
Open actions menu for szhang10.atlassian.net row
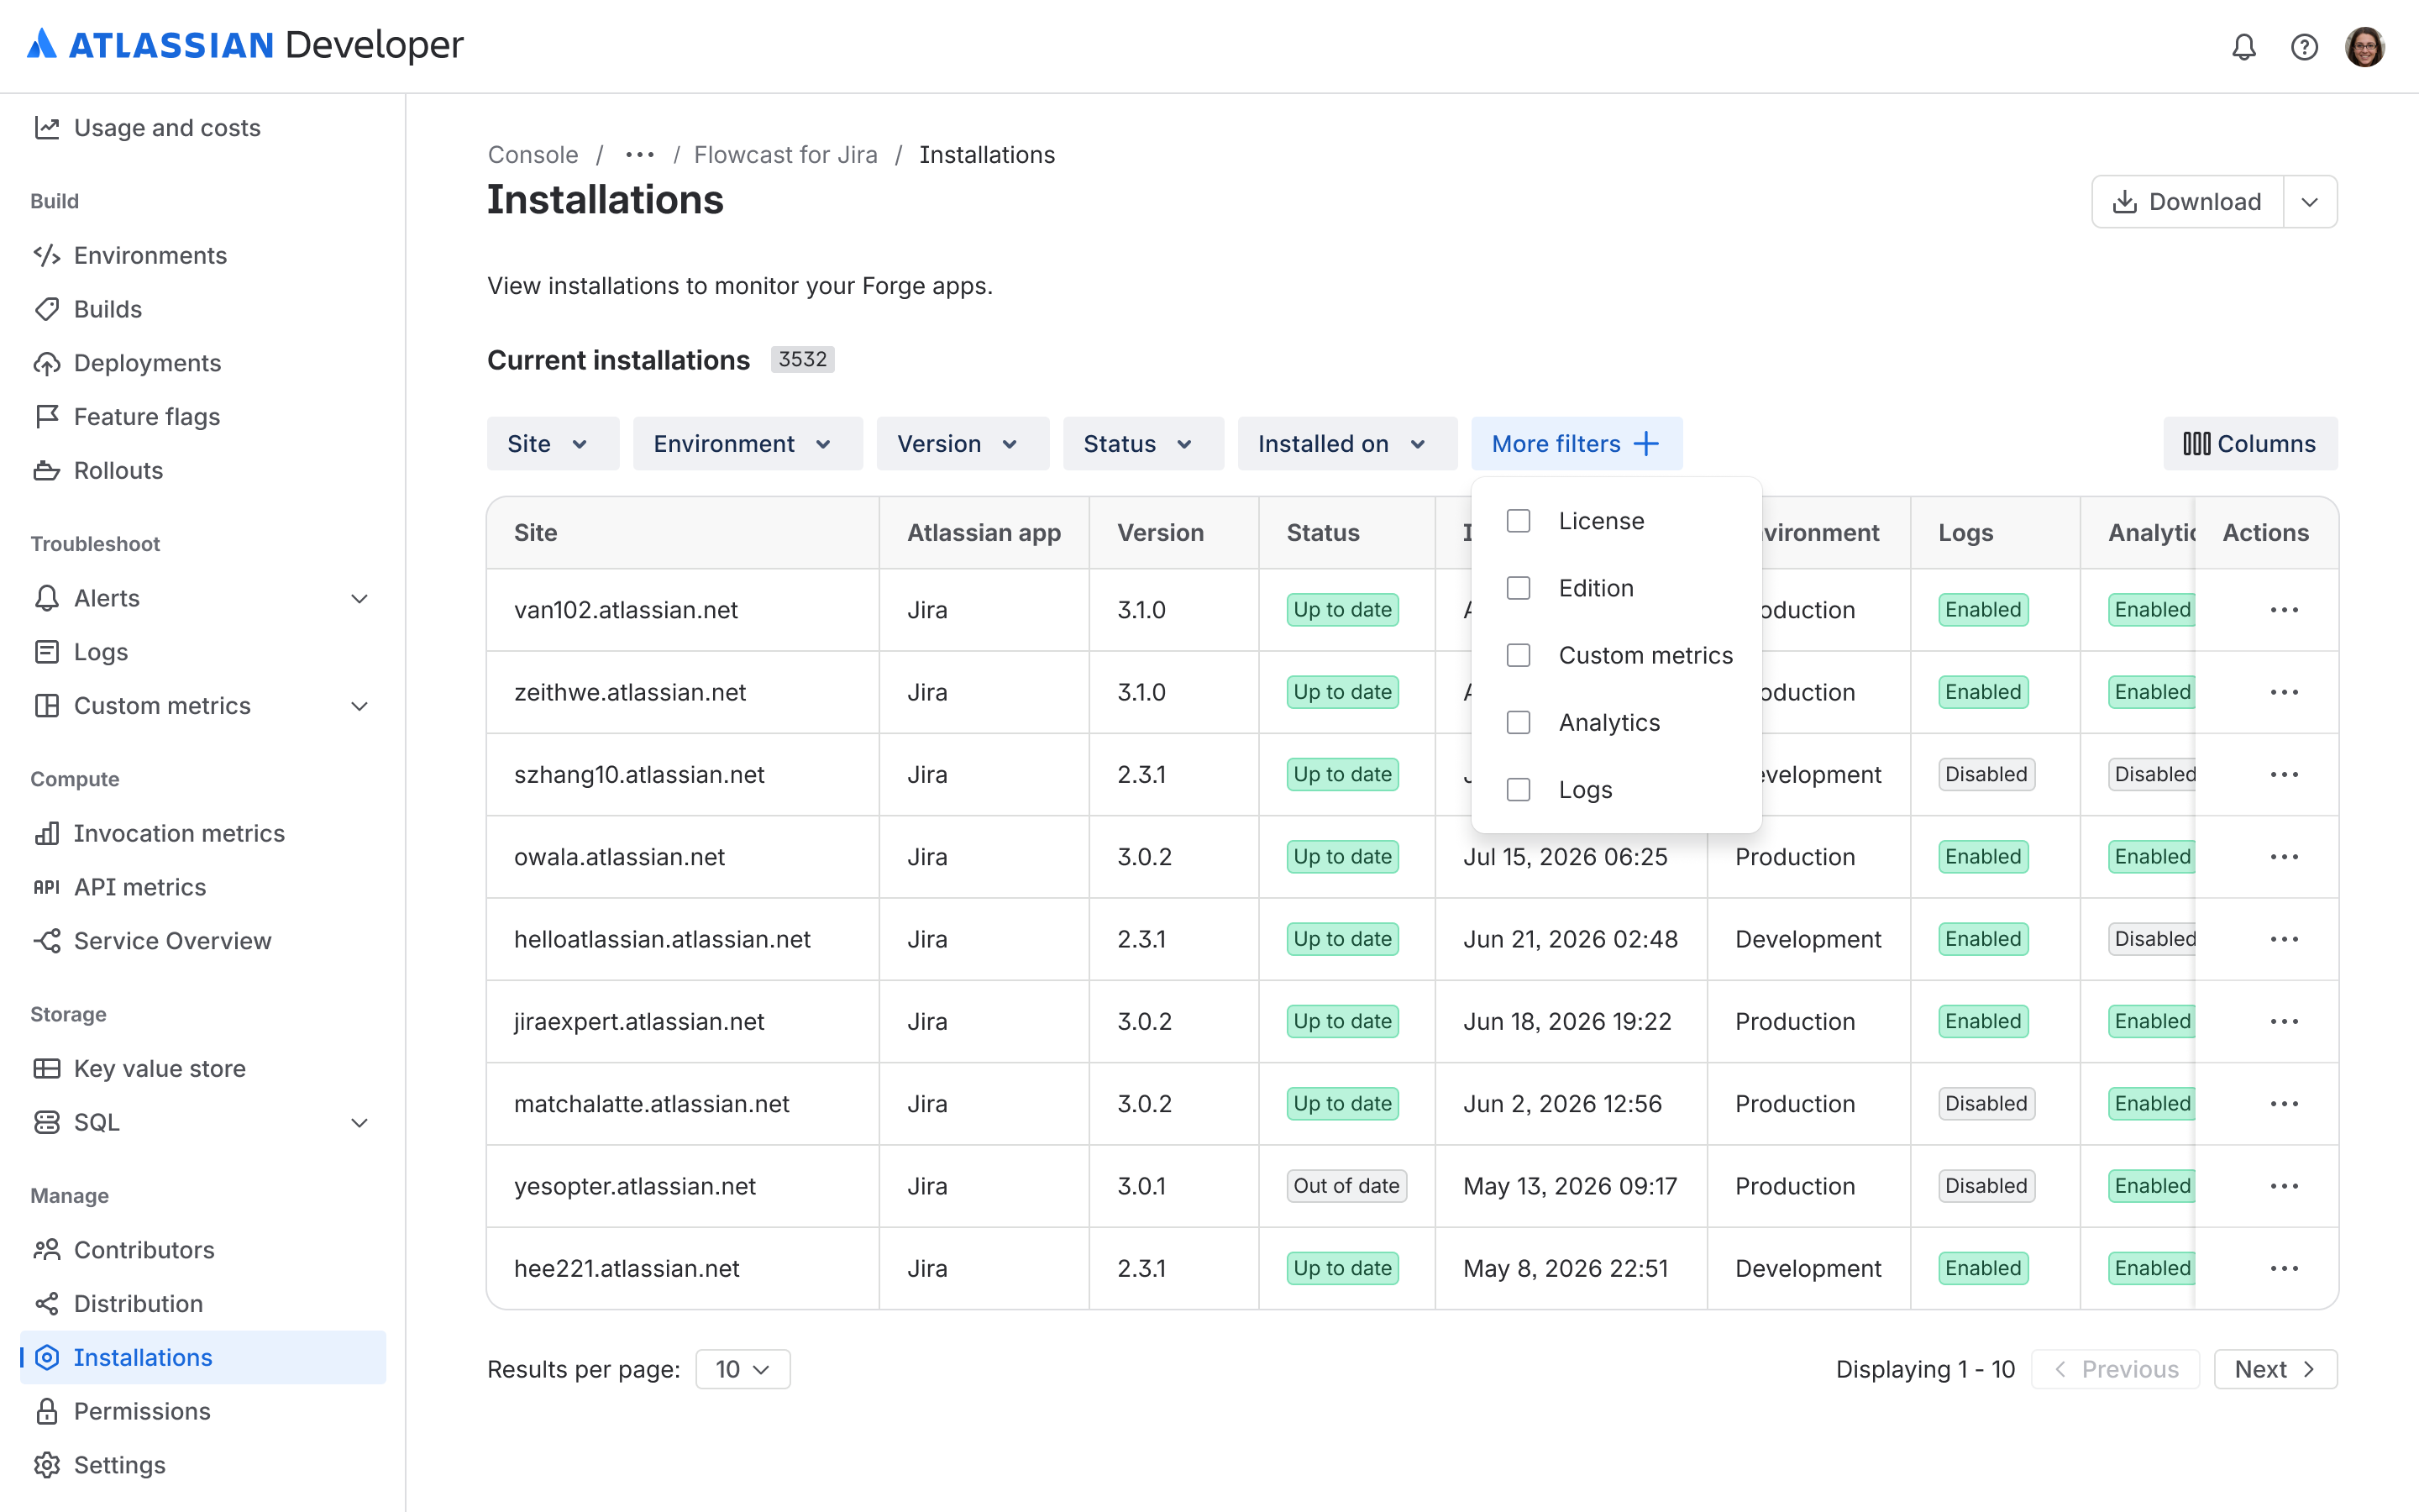[2284, 775]
